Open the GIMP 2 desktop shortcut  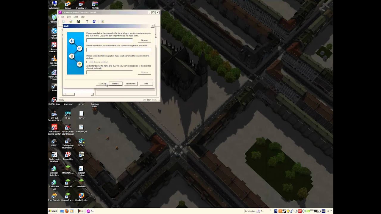54,142
